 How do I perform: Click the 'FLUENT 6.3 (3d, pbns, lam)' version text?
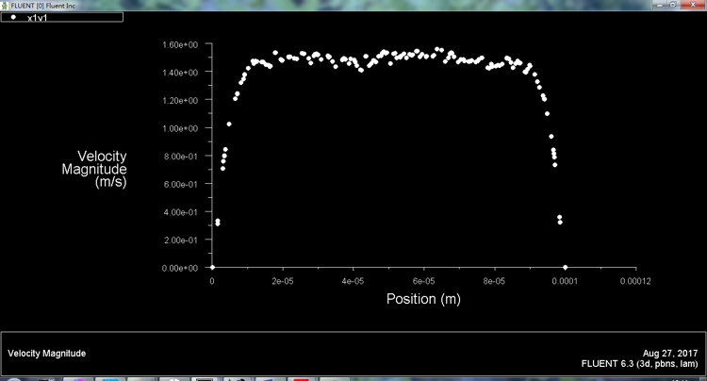tap(639, 363)
